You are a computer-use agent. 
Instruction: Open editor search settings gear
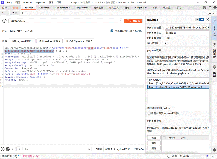[x=8, y=149]
